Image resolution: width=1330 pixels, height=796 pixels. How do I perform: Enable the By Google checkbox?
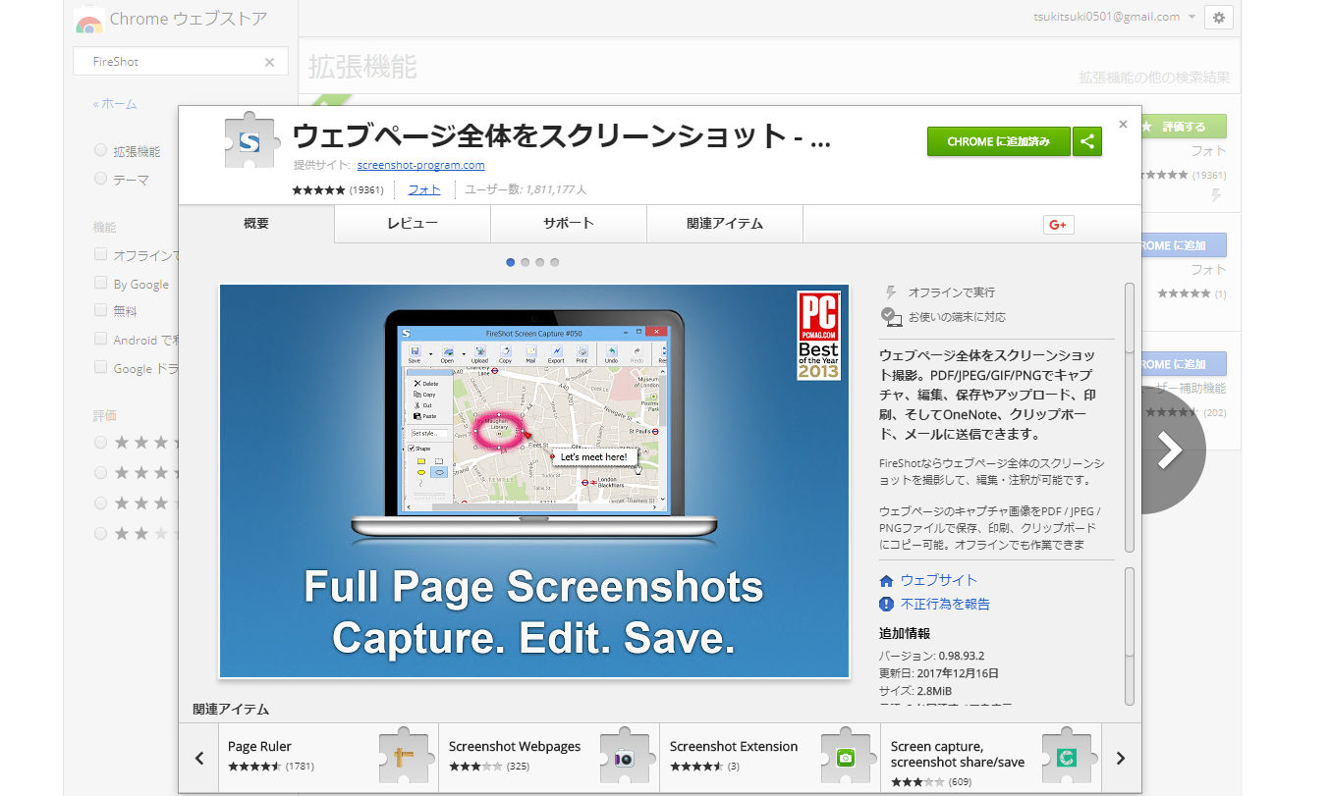[x=100, y=283]
